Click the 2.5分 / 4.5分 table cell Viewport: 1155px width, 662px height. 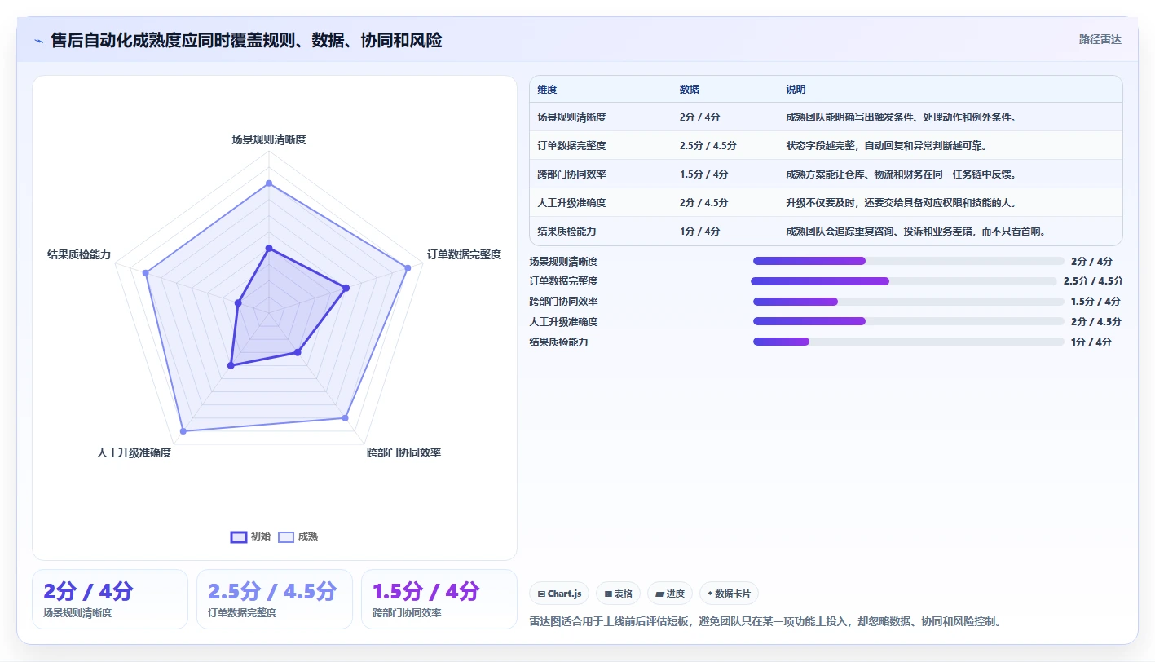click(708, 146)
